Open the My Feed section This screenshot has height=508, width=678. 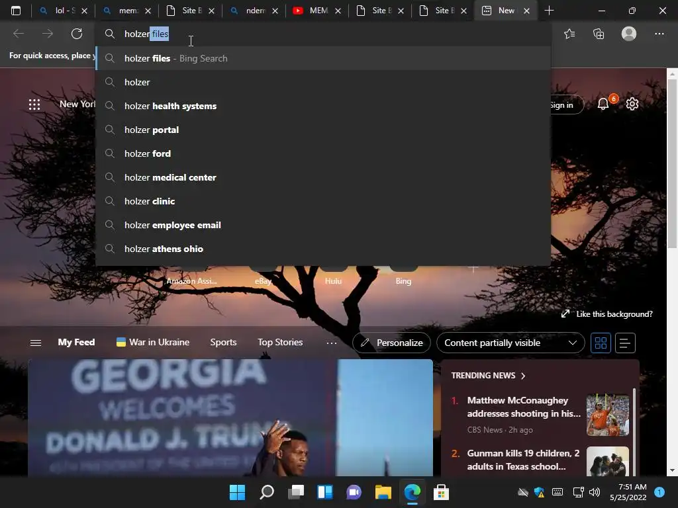click(76, 342)
